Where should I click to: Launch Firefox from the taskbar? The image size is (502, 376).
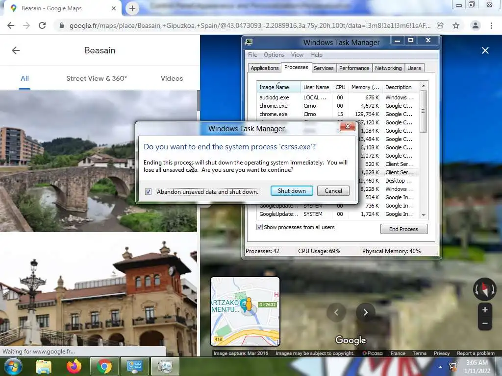[74, 366]
